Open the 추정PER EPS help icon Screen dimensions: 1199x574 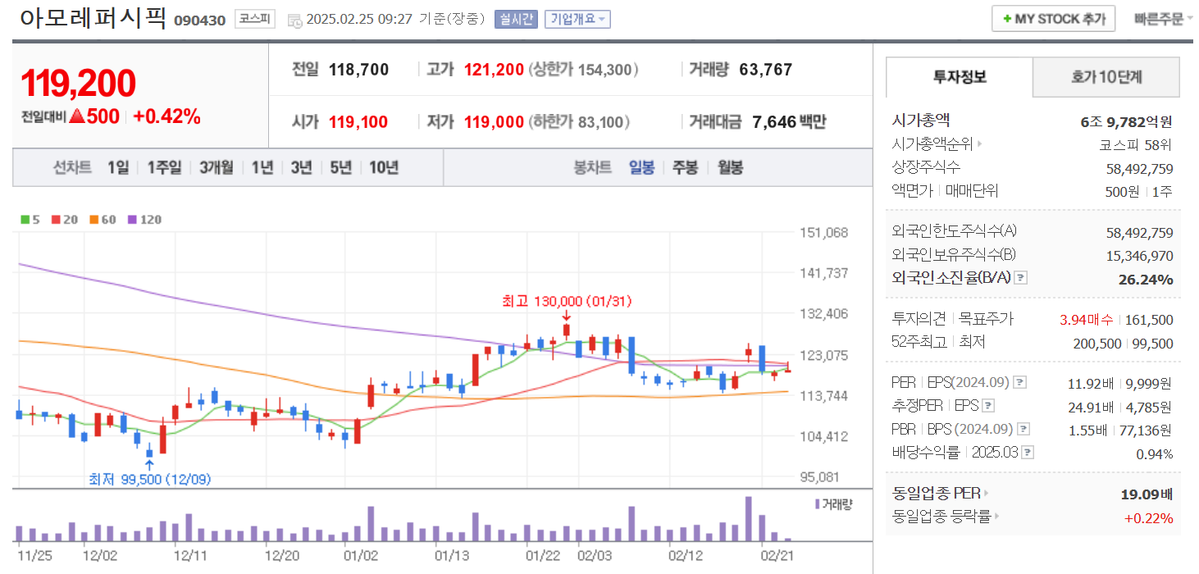[x=988, y=406]
